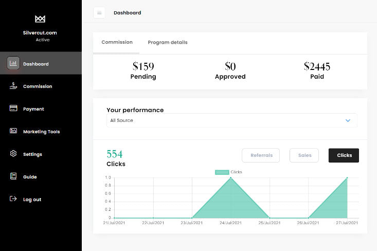This screenshot has height=251, width=377.
Task: Expand the source dropdown chevron arrow
Action: pos(348,120)
